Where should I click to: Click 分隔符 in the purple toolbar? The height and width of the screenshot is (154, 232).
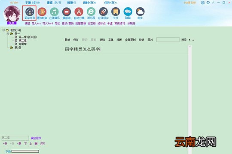click(131, 24)
